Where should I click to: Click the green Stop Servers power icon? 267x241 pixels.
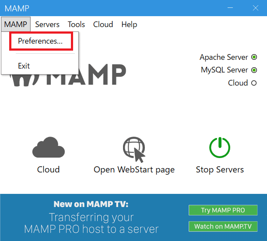(x=220, y=147)
